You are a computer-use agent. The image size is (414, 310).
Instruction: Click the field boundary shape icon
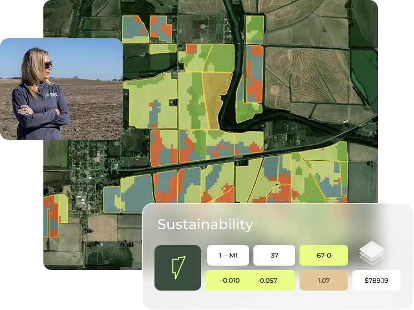point(177,268)
